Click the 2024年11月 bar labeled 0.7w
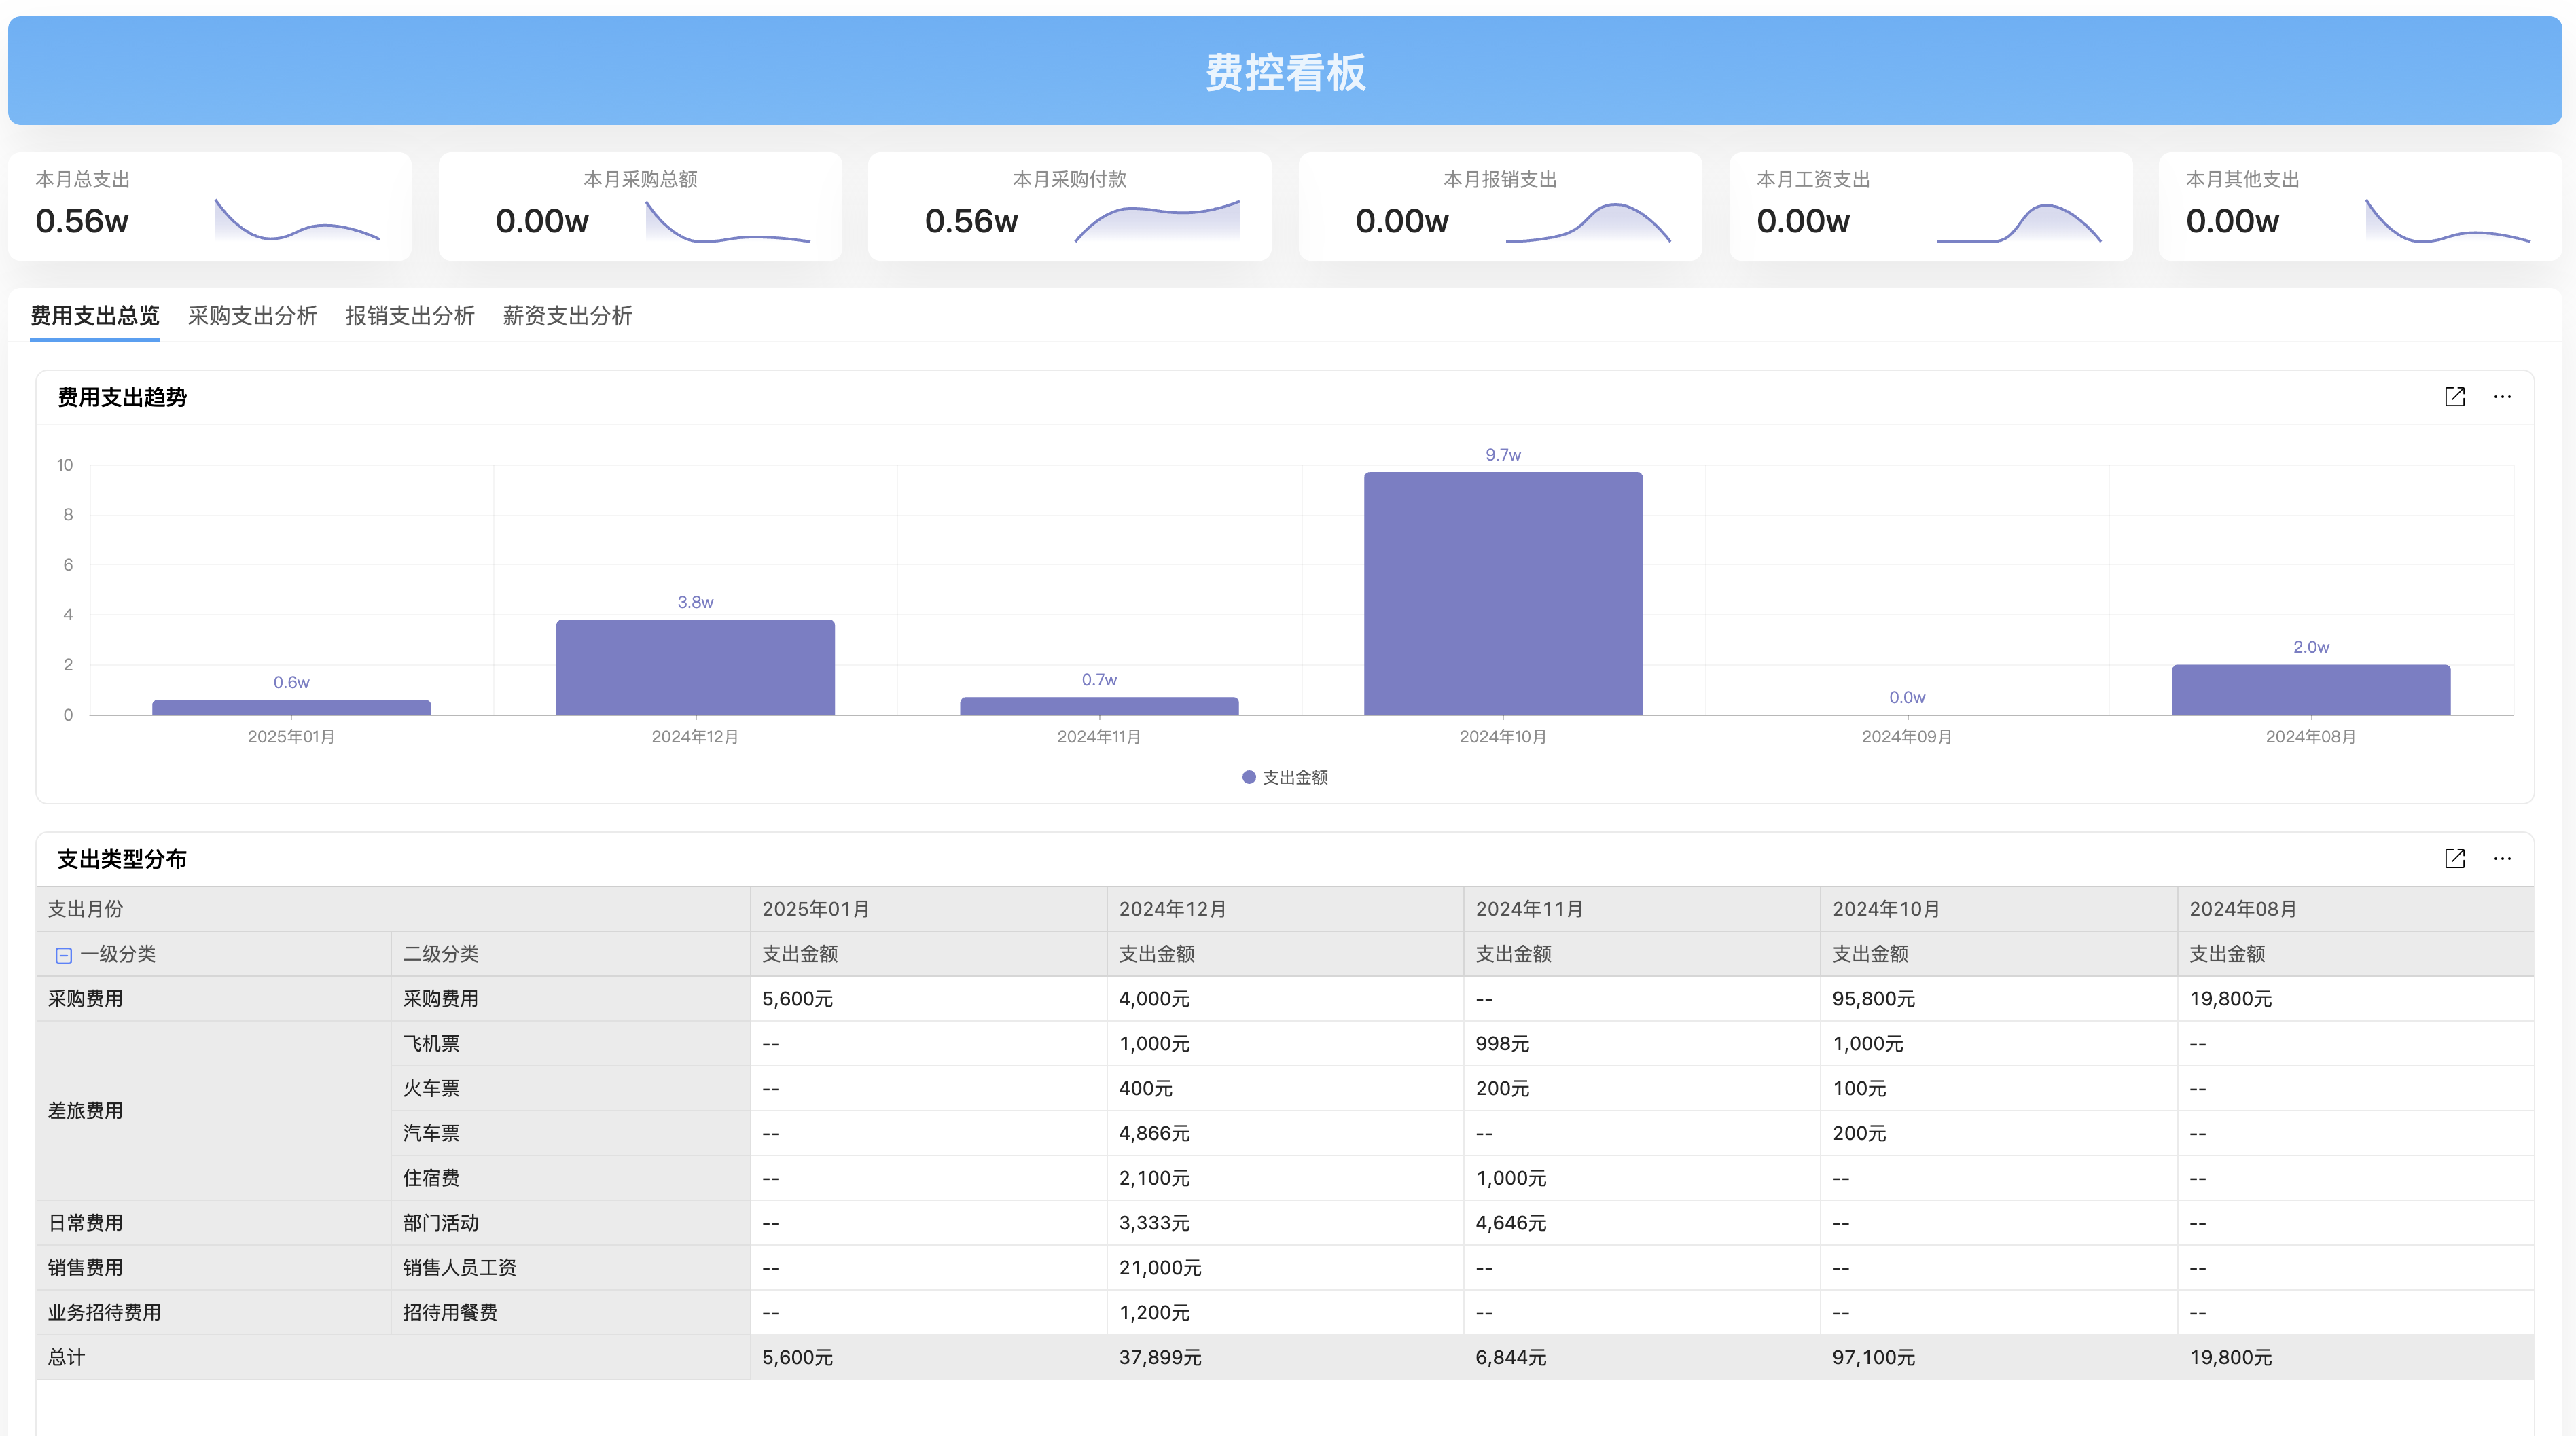This screenshot has height=1436, width=2576. (x=1099, y=706)
